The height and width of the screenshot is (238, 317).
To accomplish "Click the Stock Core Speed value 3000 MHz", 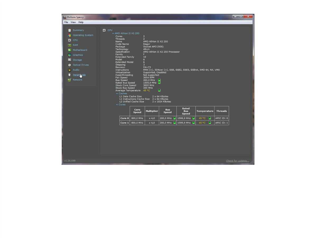I will coord(148,85).
